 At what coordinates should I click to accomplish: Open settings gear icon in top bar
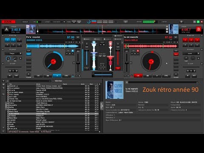click(x=181, y=22)
